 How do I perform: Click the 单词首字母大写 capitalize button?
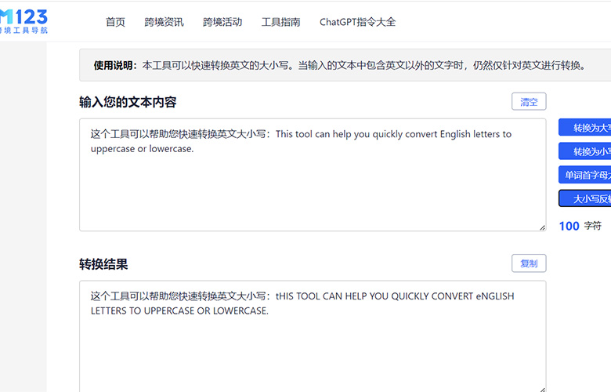(585, 175)
